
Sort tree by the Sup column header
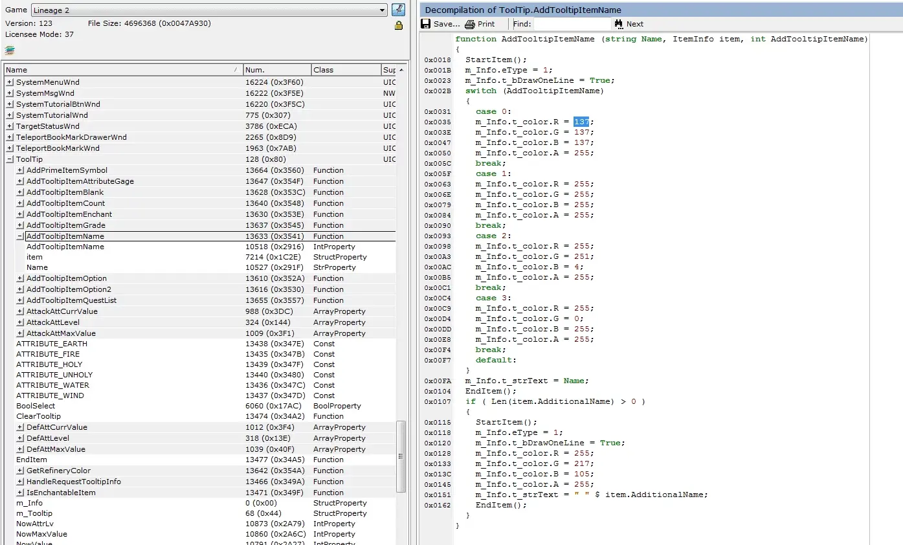389,70
